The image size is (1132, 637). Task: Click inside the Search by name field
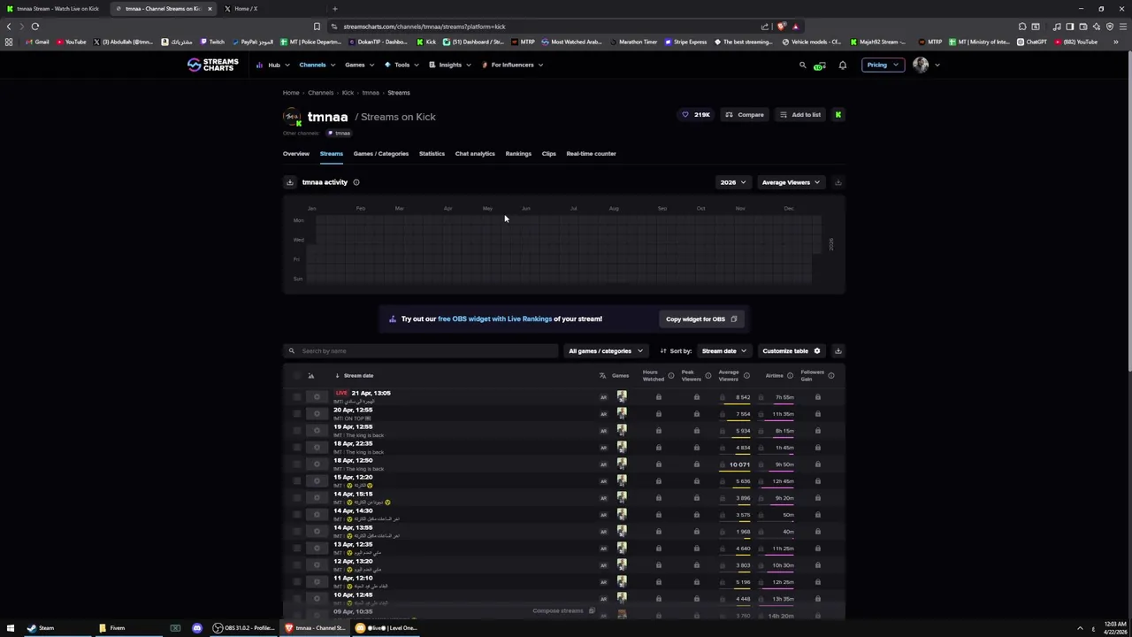coord(421,351)
